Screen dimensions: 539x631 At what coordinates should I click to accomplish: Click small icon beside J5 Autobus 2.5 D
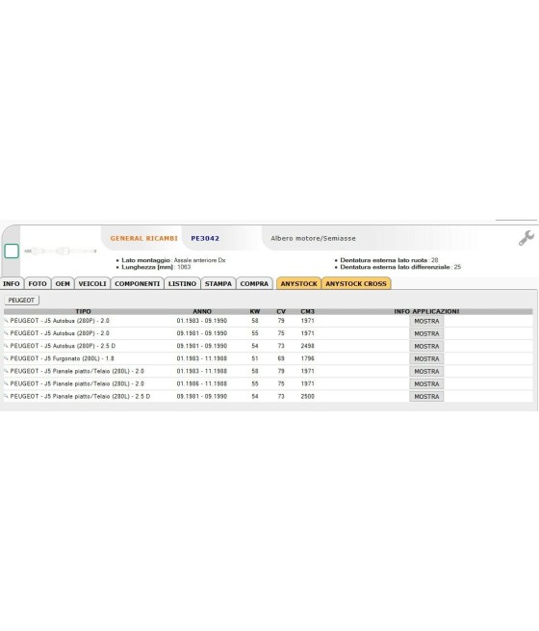pyautogui.click(x=6, y=346)
